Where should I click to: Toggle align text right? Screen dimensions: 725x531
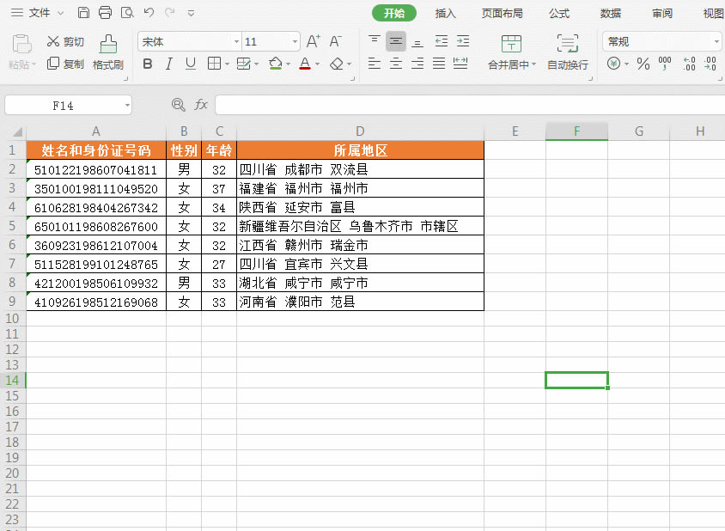click(417, 64)
